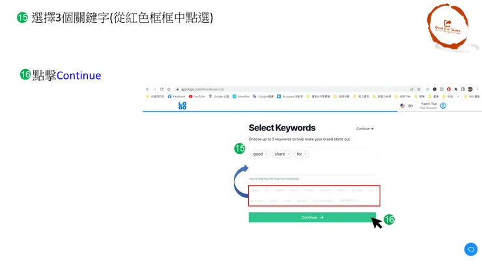Click the share page icon in address bar
Image resolution: width=482 pixels, height=271 pixels.
[x=412, y=89]
